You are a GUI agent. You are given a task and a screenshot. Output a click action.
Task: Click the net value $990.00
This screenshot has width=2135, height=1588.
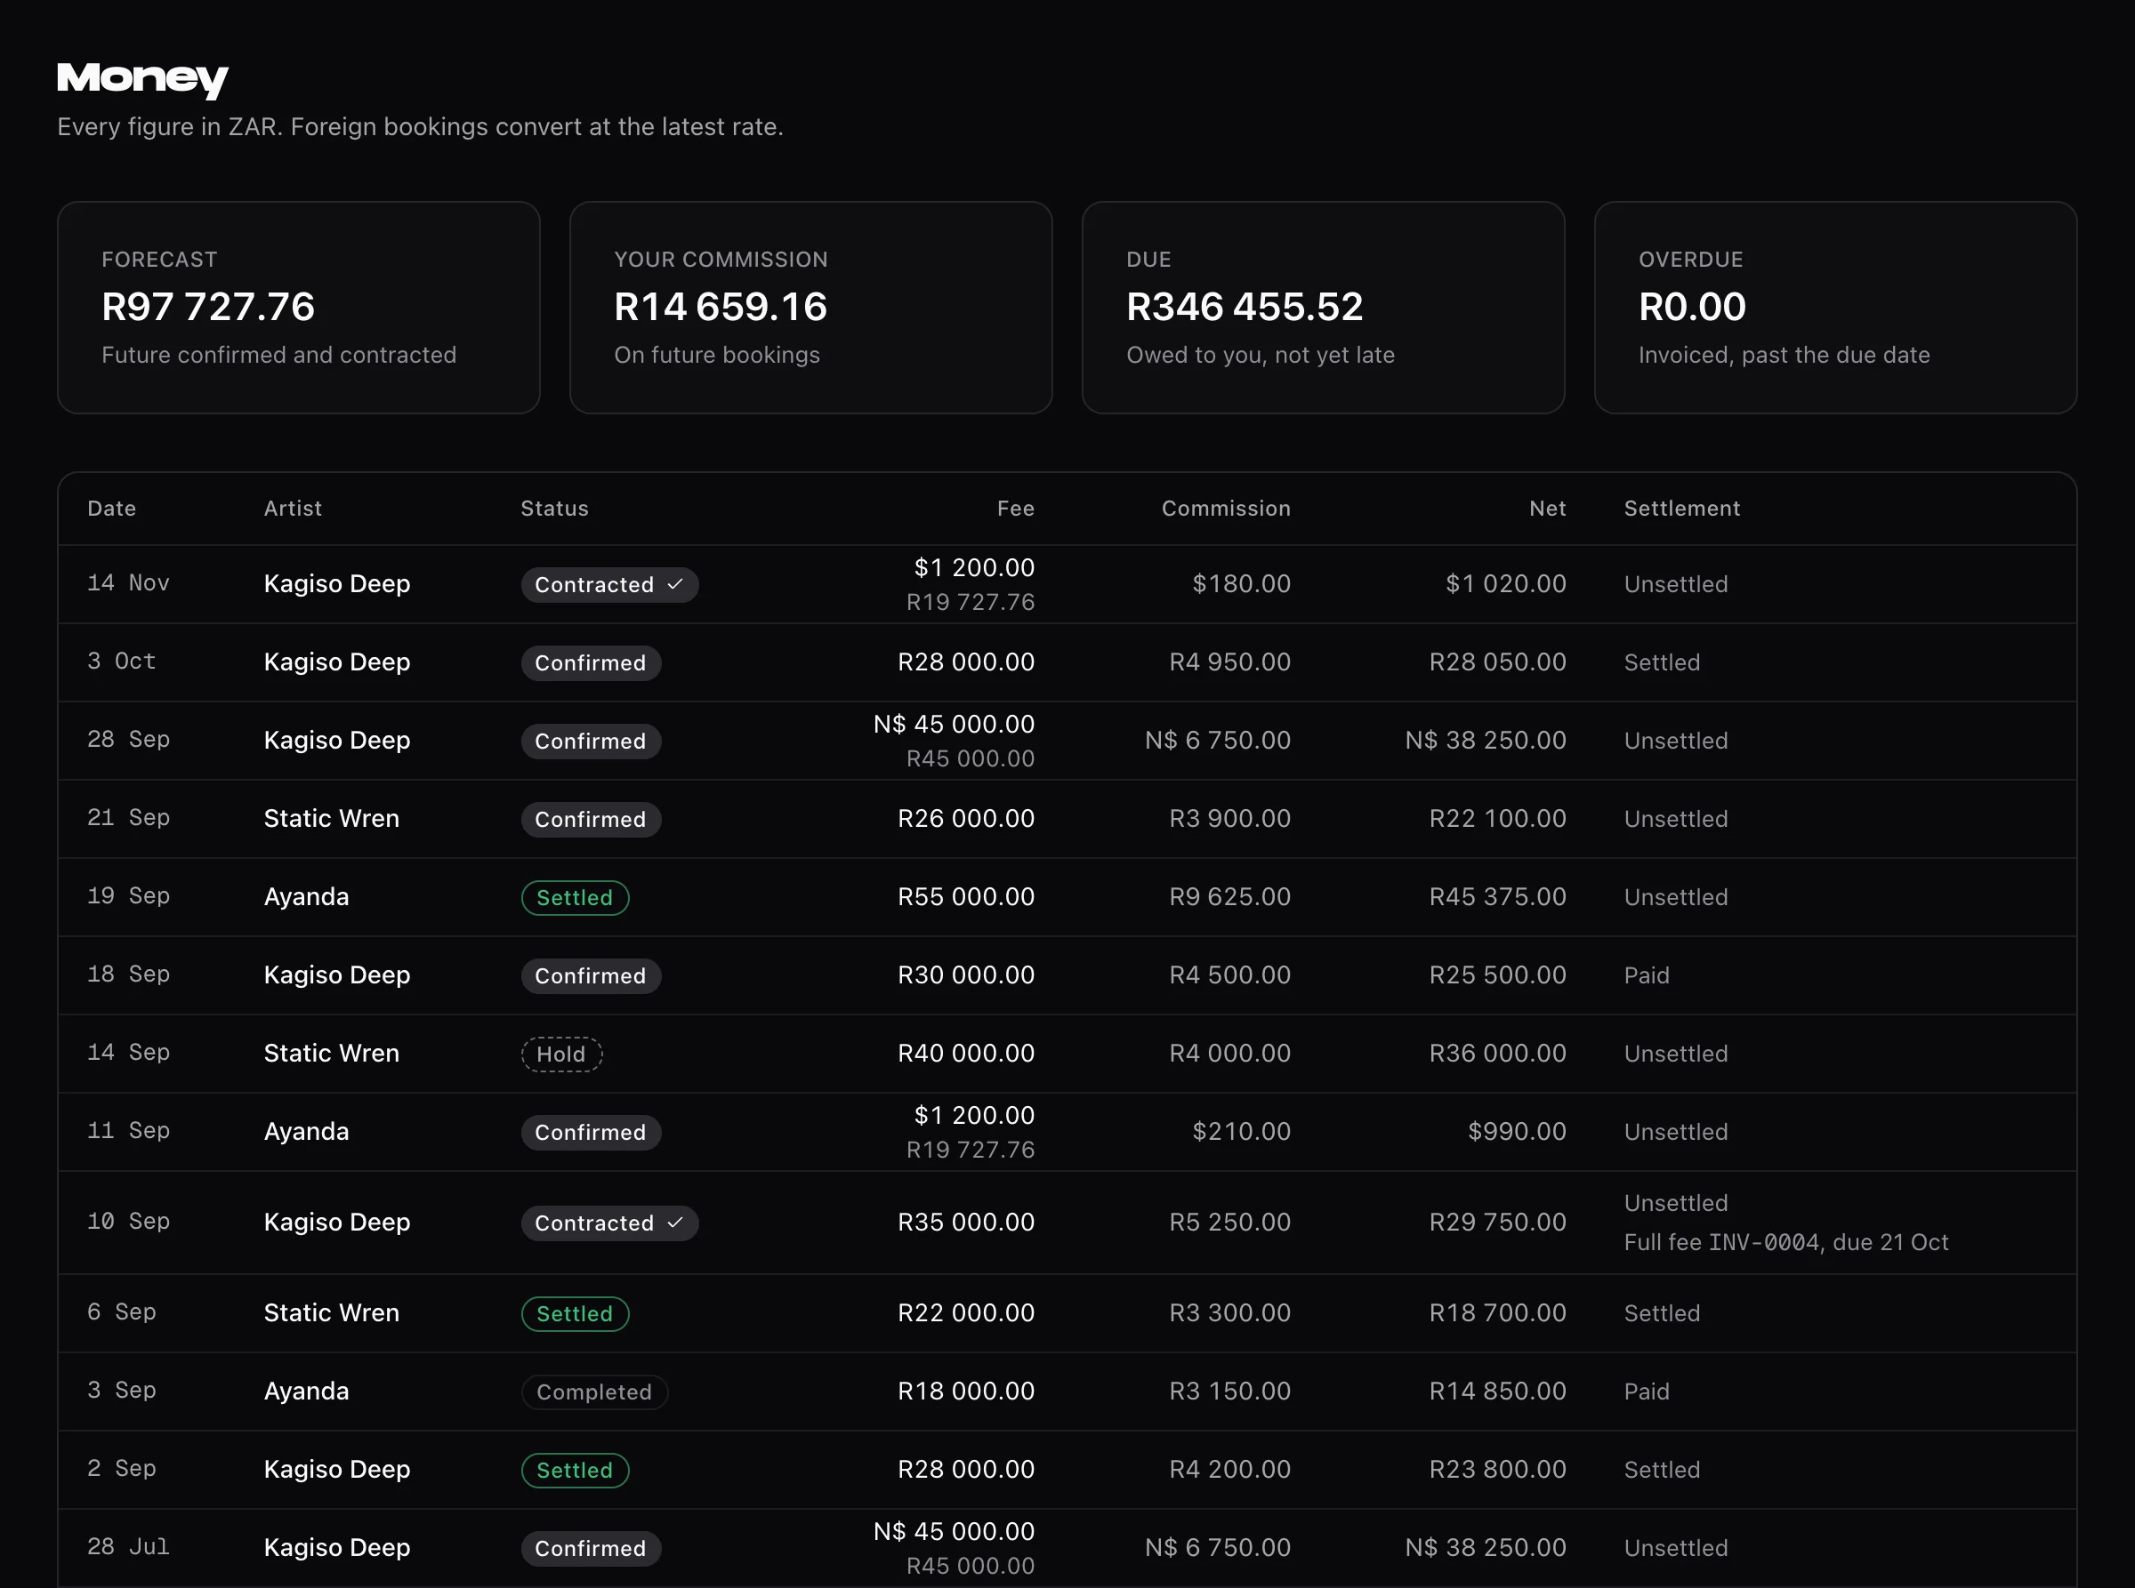point(1517,1131)
